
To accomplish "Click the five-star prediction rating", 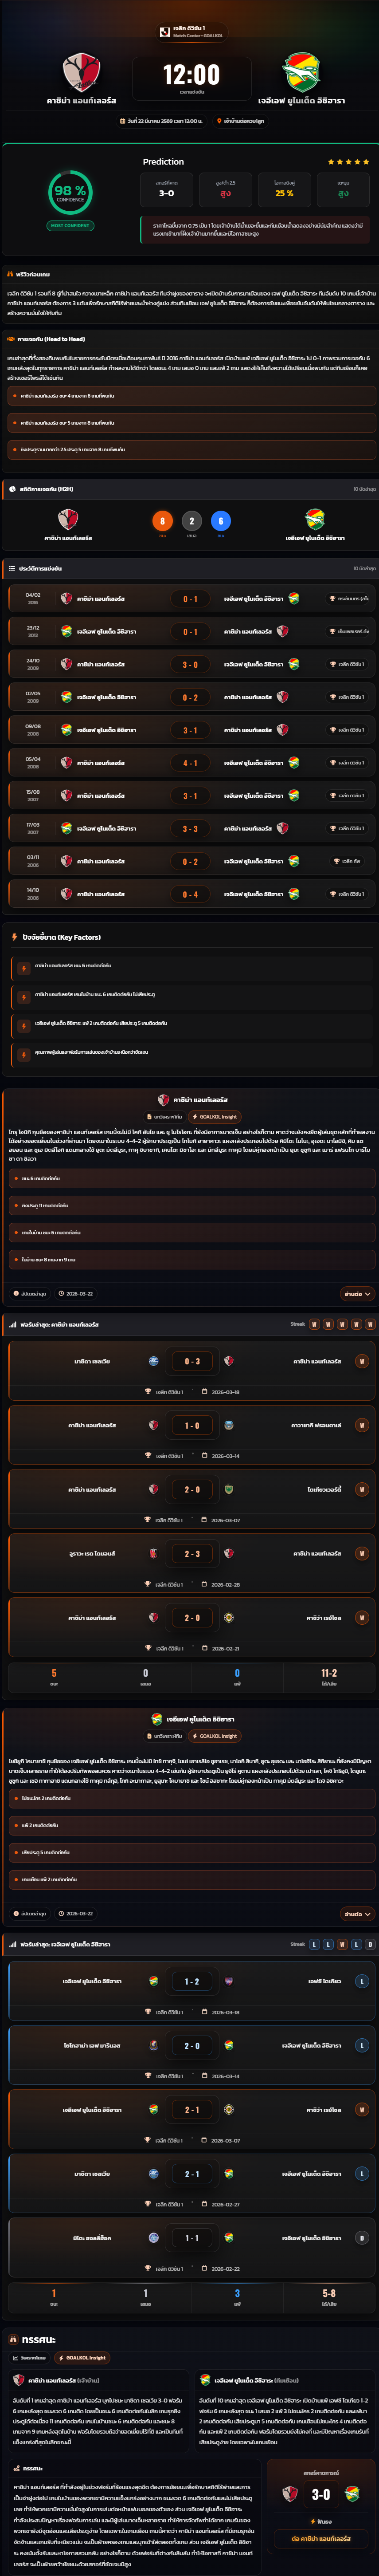I will pos(348,162).
